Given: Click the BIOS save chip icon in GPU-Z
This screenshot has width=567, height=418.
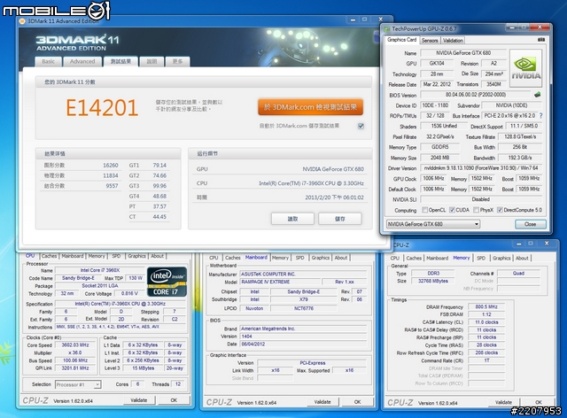Looking at the screenshot, I should (538, 95).
